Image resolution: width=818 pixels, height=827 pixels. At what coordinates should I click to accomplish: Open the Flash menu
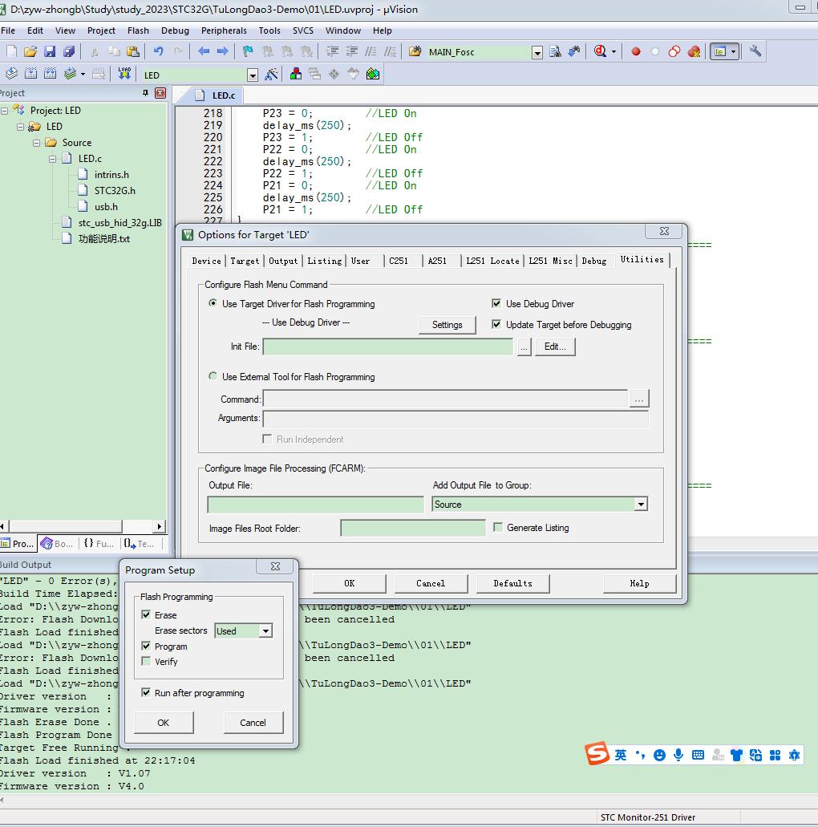tap(138, 30)
